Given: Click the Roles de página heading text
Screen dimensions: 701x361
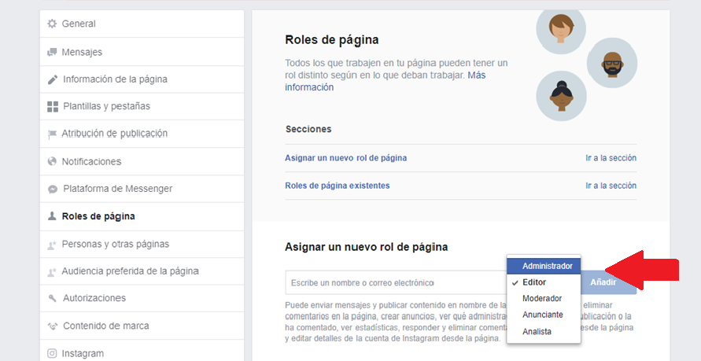Looking at the screenshot, I should tap(332, 40).
